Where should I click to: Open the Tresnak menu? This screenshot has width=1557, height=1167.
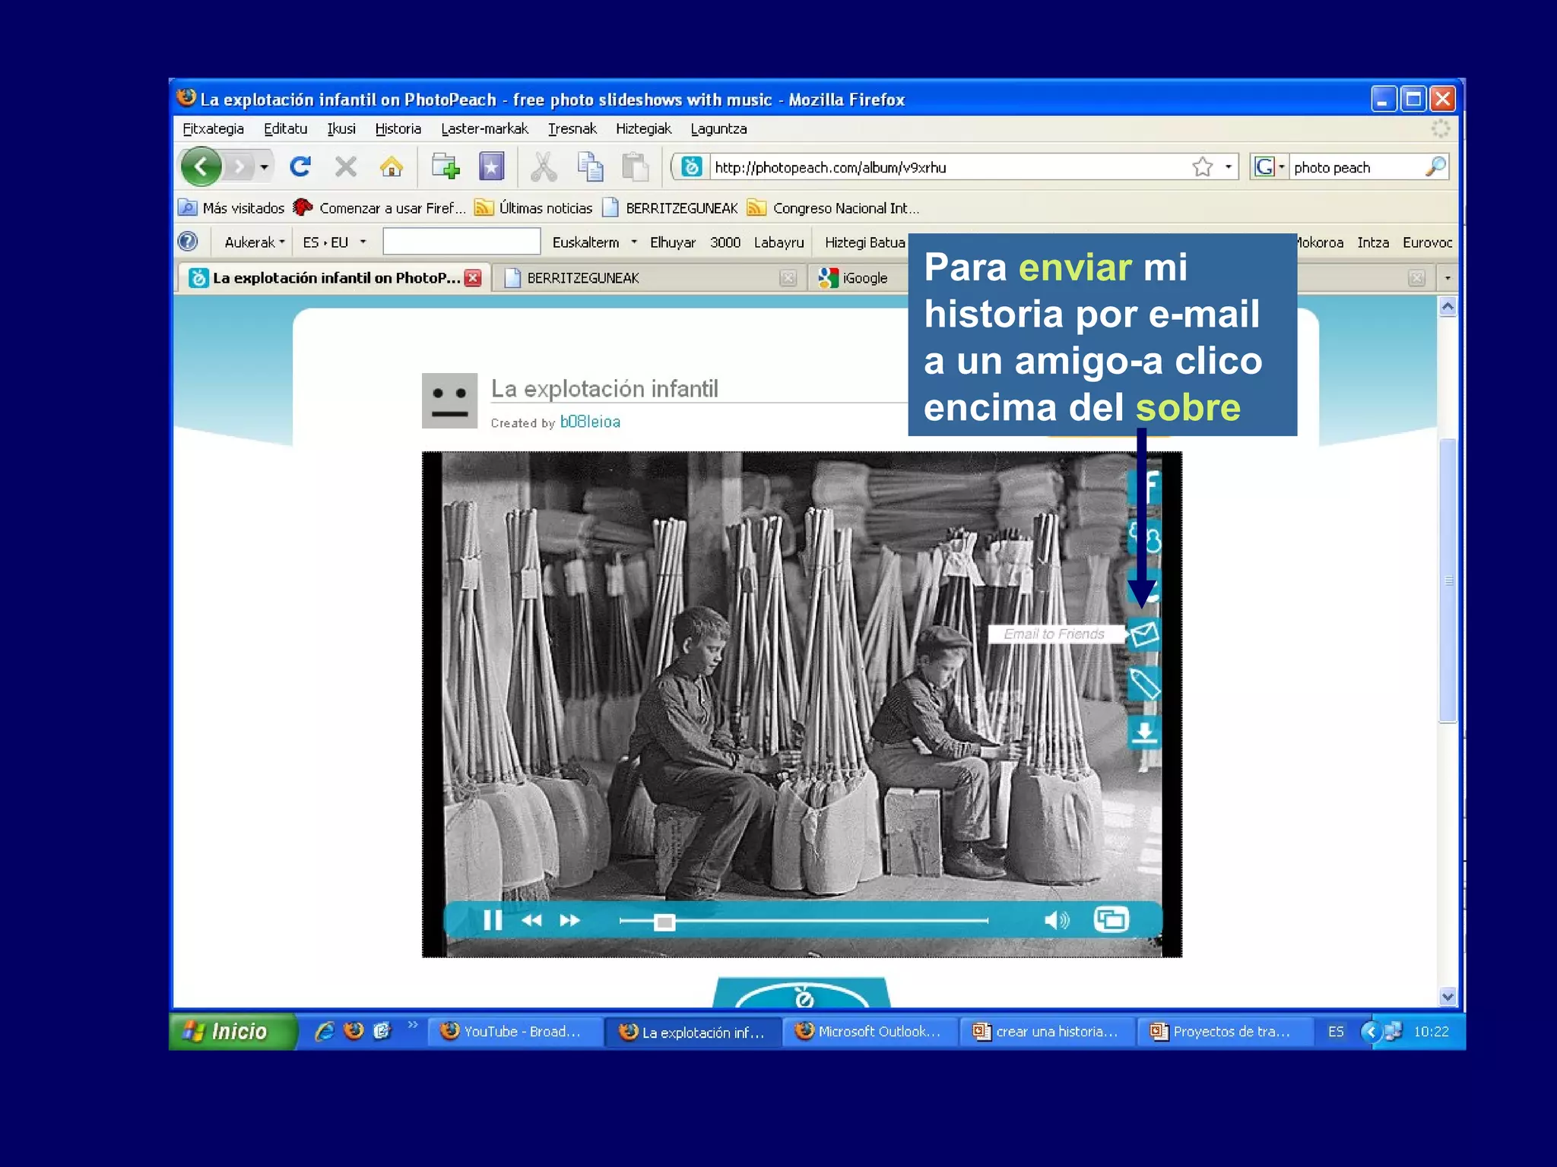(x=572, y=128)
